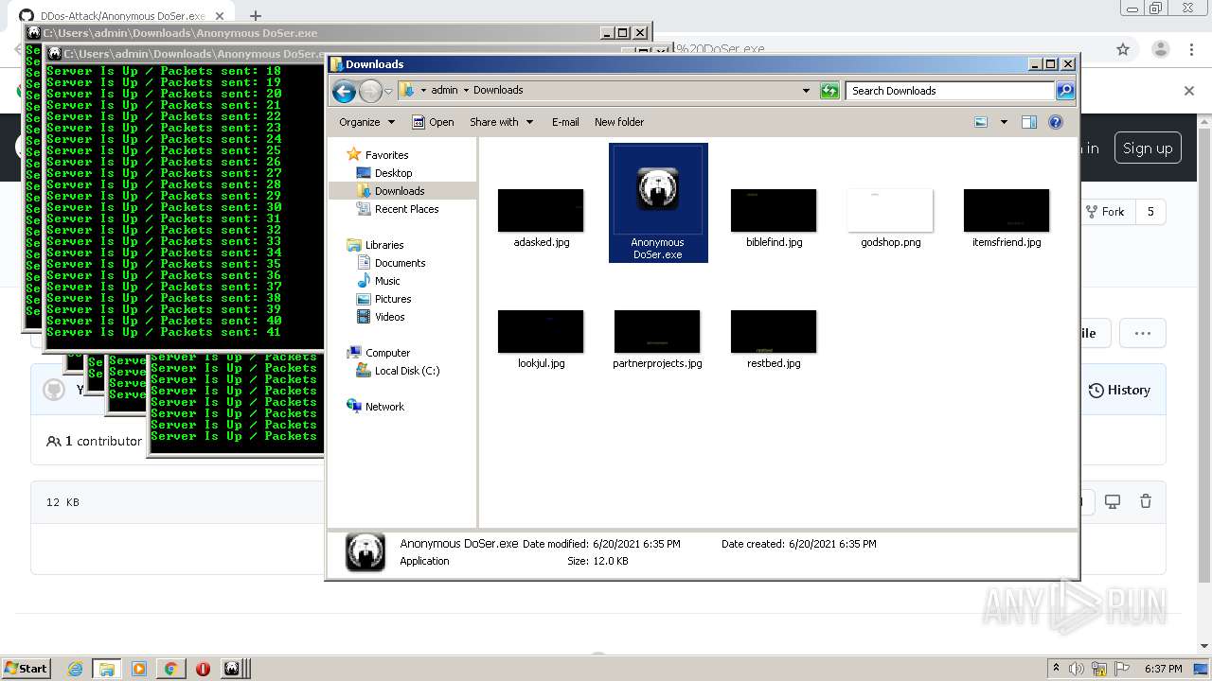This screenshot has height=681, width=1212.
Task: Refresh the Downloads folder view
Action: point(829,91)
